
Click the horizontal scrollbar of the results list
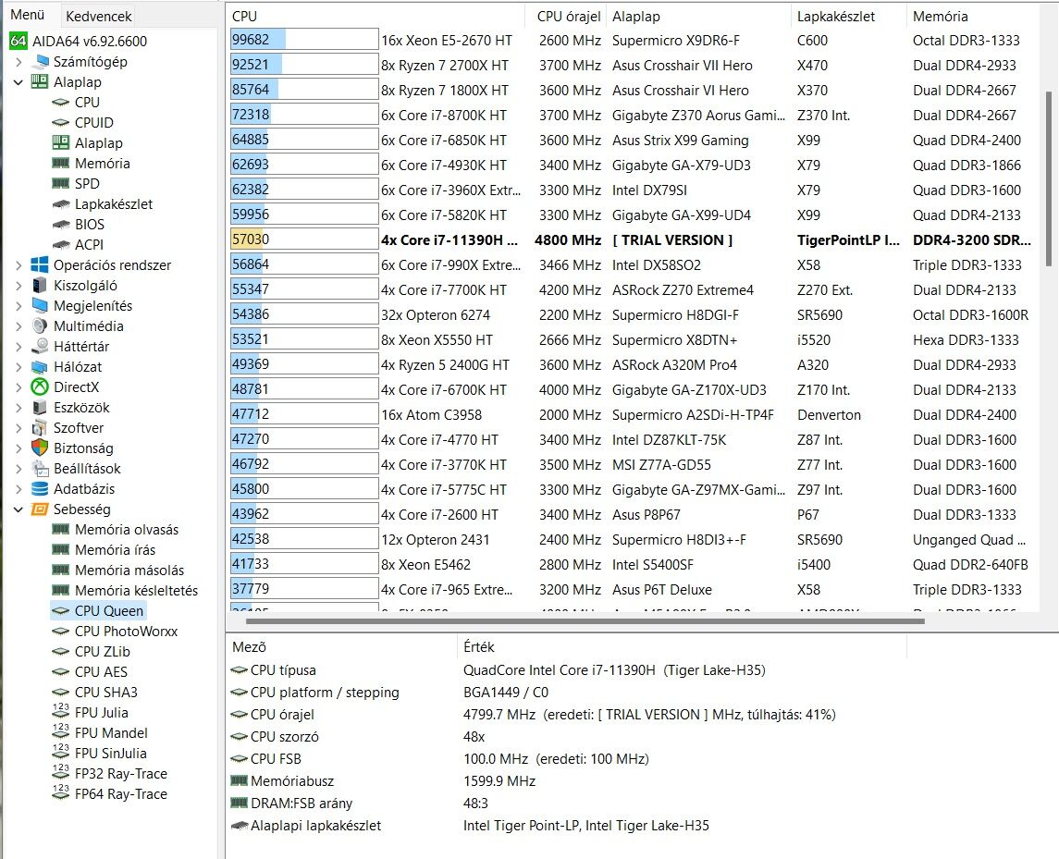[x=585, y=620]
